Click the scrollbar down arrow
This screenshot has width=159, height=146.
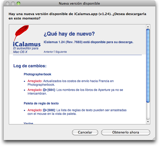point(148,122)
